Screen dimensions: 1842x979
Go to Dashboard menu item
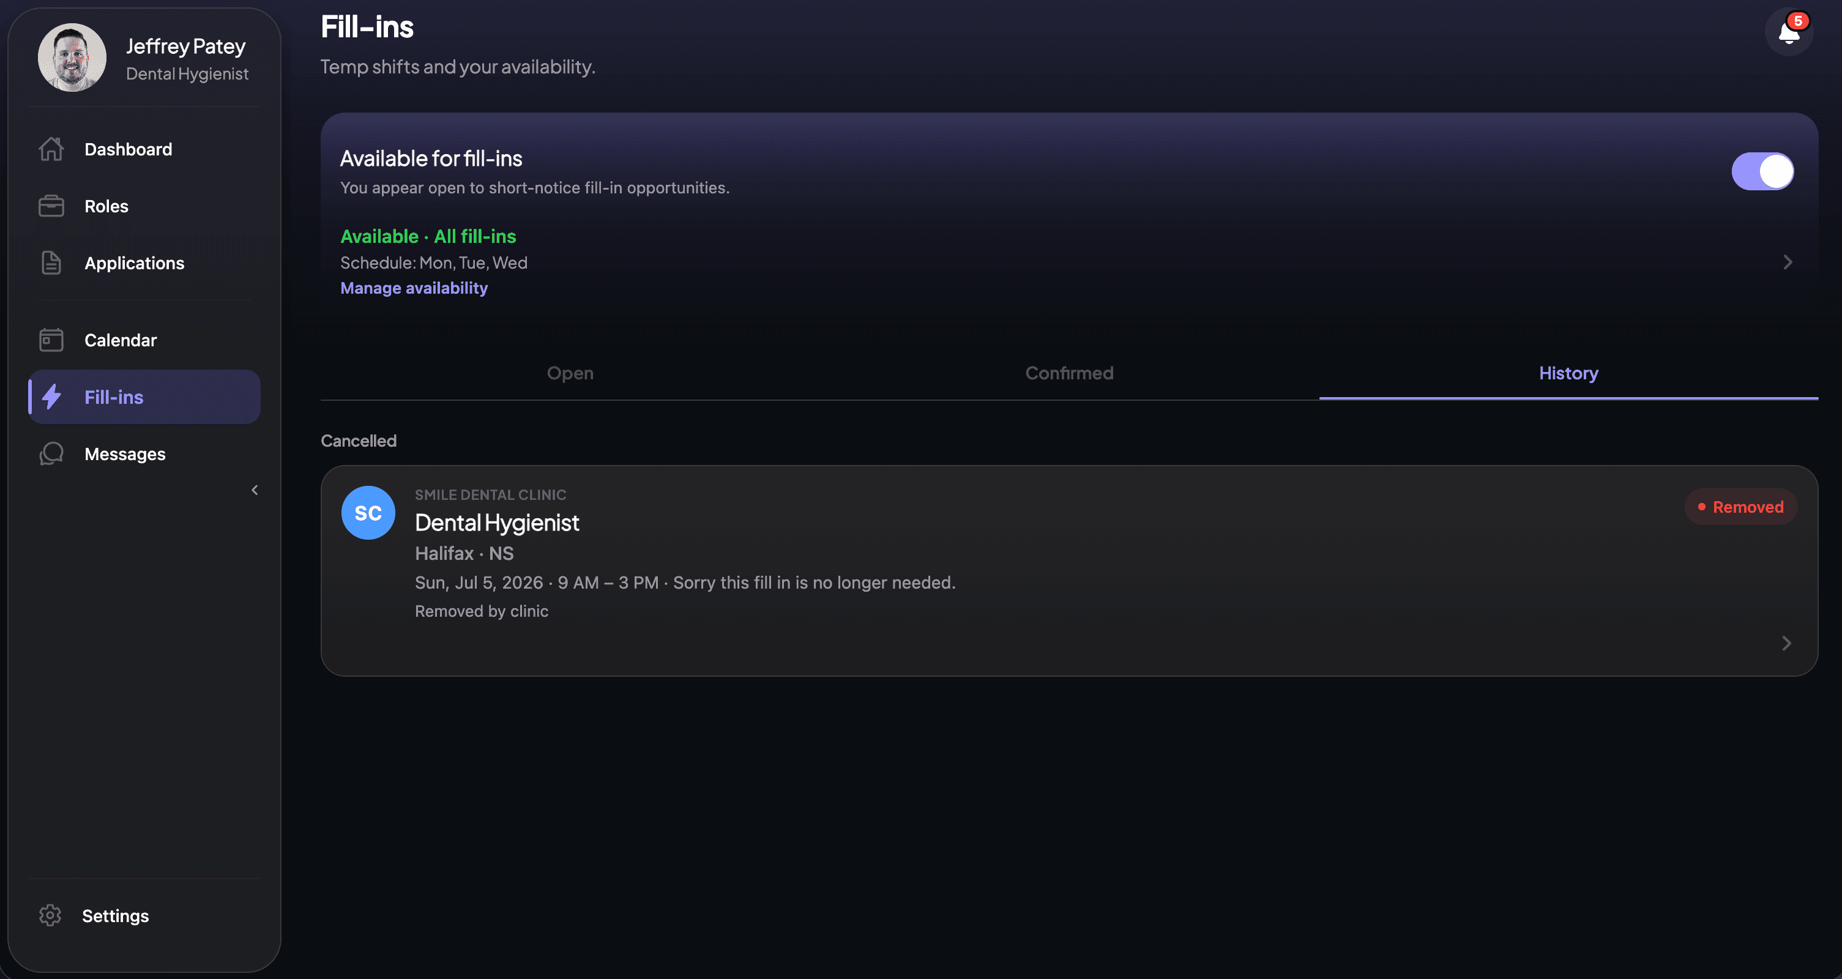[x=144, y=149]
